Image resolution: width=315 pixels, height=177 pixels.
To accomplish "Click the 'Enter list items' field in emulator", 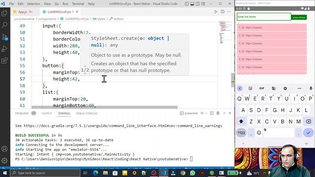I will tap(264, 17).
